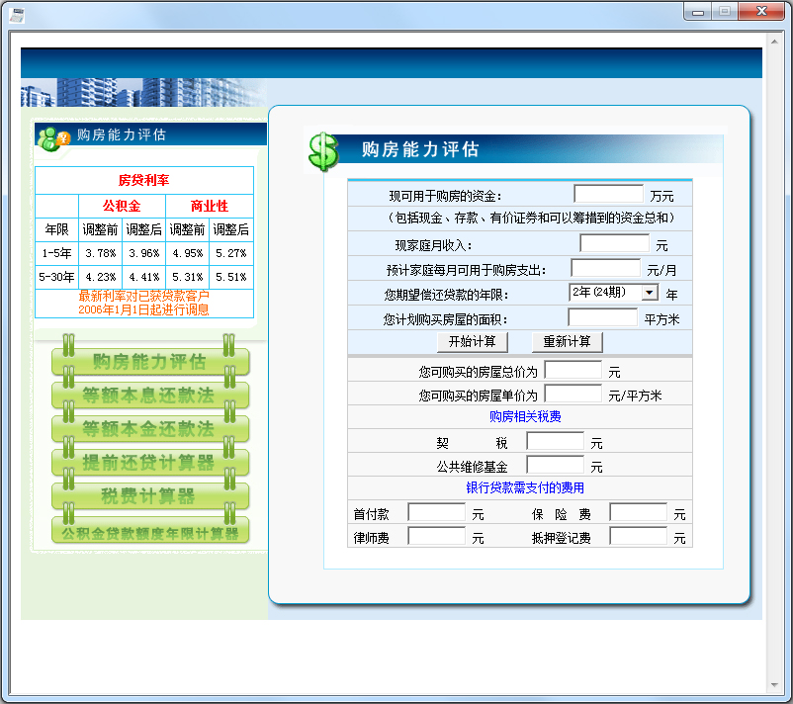
Task: Focus the 现可用于购房的资金 input field
Action: (608, 195)
